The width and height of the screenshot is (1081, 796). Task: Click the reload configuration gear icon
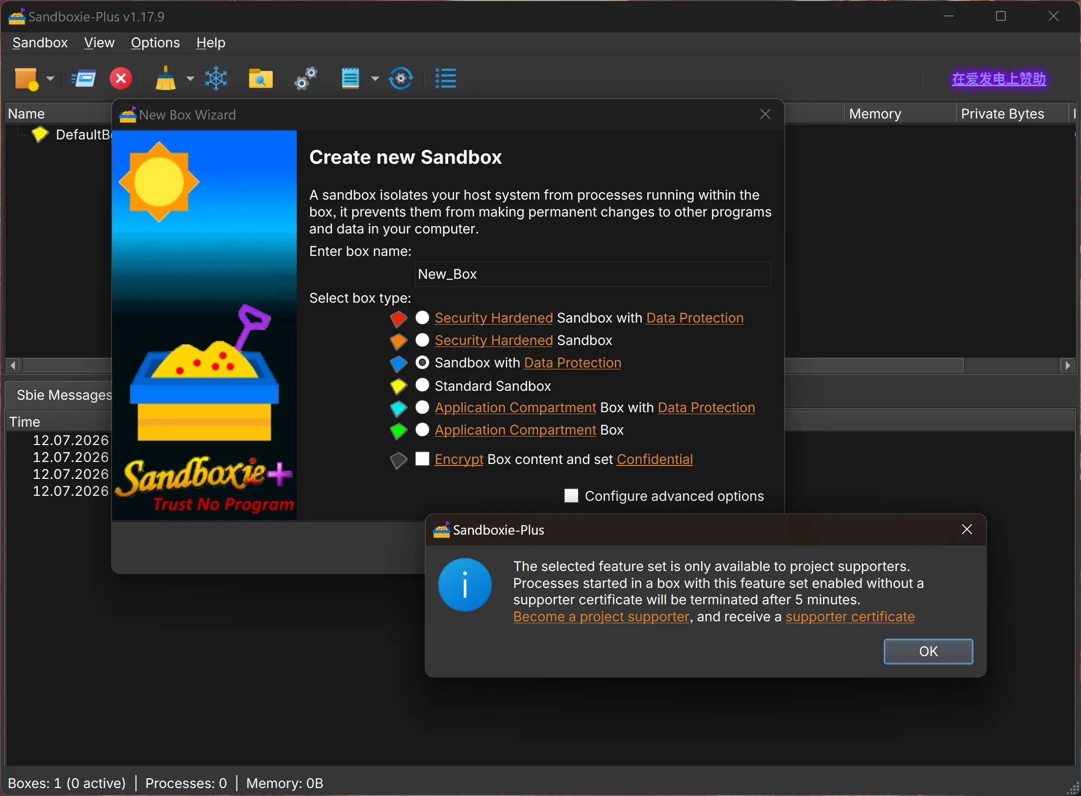(x=401, y=79)
